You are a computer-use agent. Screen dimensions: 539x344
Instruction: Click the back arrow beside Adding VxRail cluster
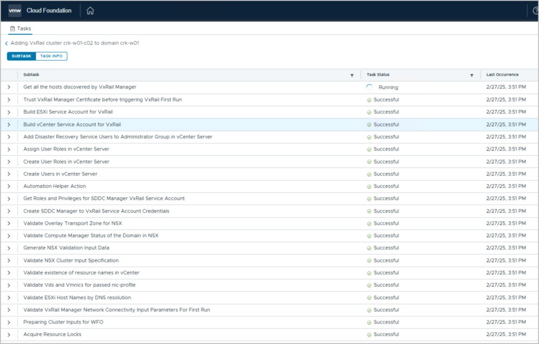tap(6, 43)
